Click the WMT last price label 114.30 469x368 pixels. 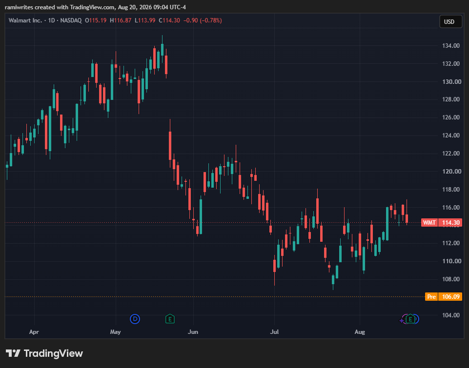pyautogui.click(x=442, y=223)
